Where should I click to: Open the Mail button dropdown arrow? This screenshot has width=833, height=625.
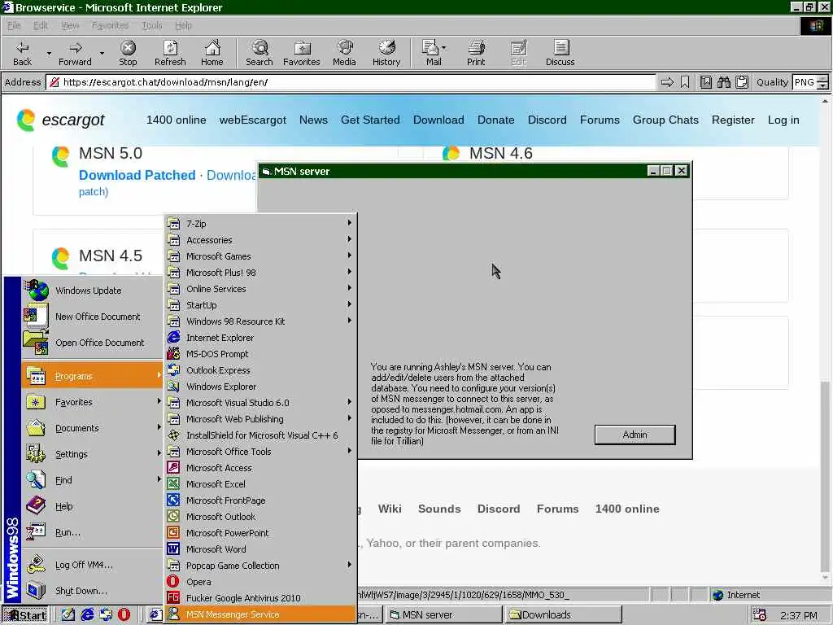tap(444, 48)
